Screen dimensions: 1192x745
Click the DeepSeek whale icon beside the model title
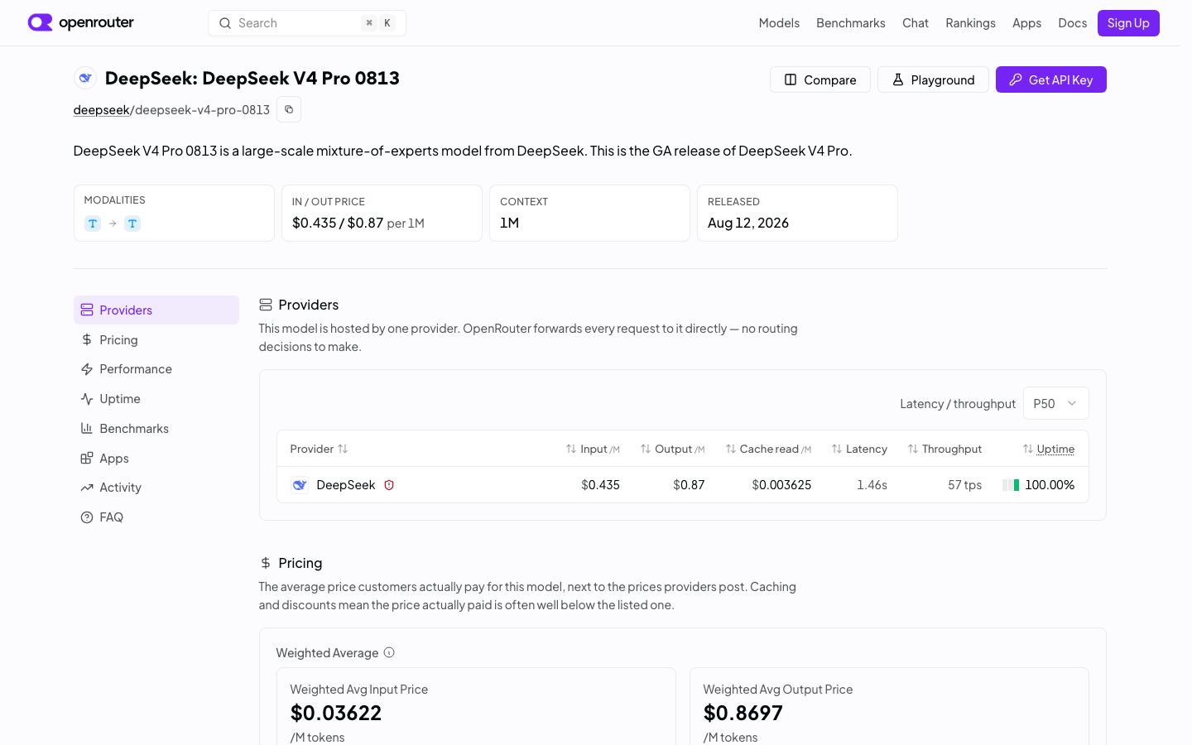point(85,78)
